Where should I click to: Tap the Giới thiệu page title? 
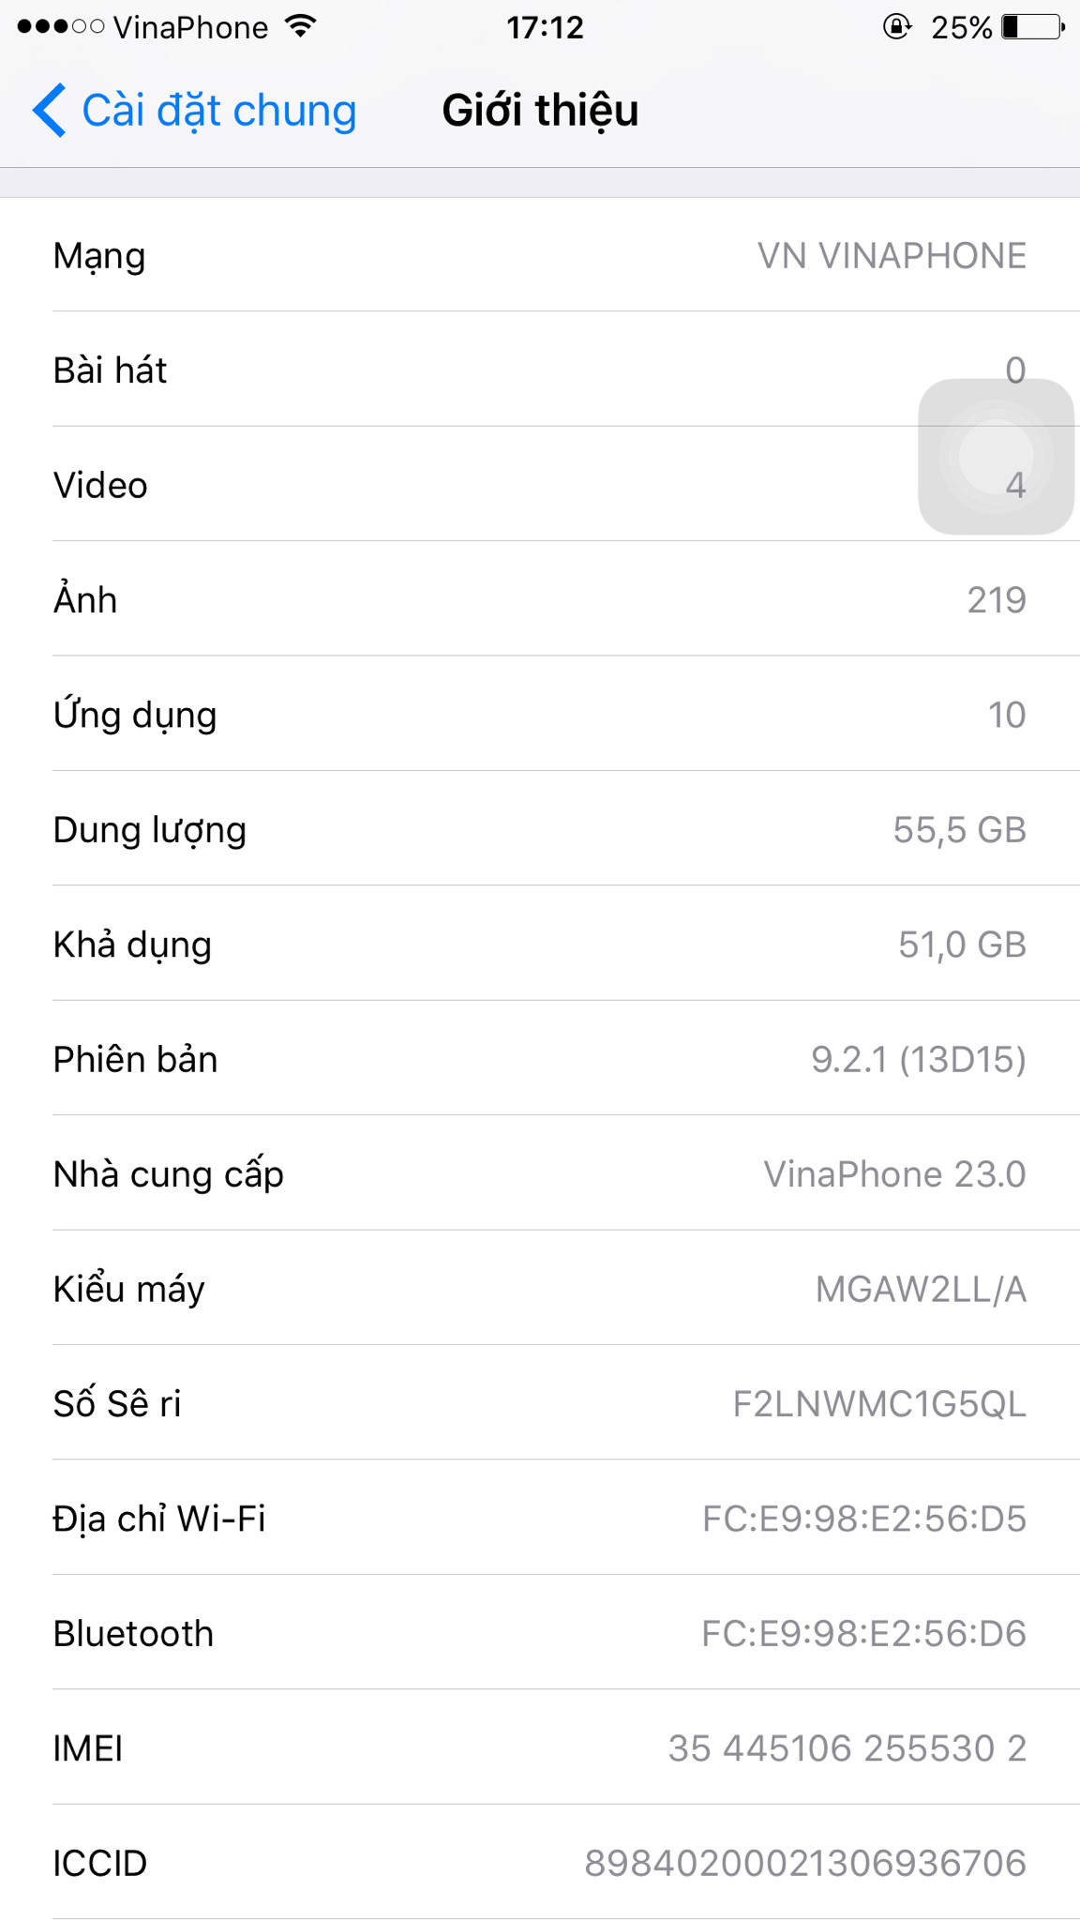[x=540, y=111]
